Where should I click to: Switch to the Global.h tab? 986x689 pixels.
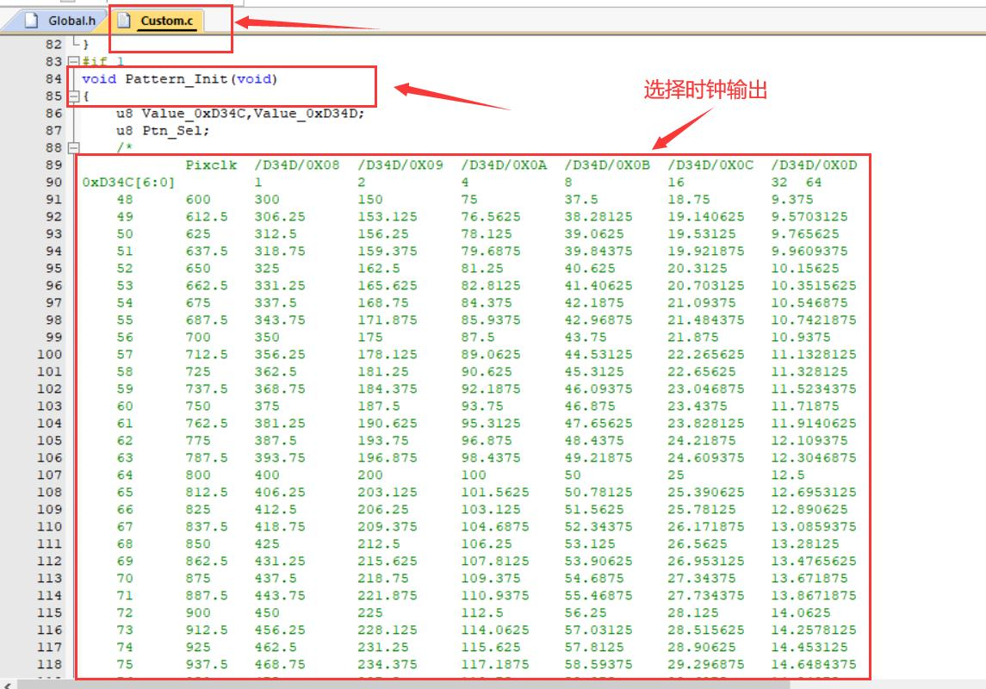coord(61,21)
